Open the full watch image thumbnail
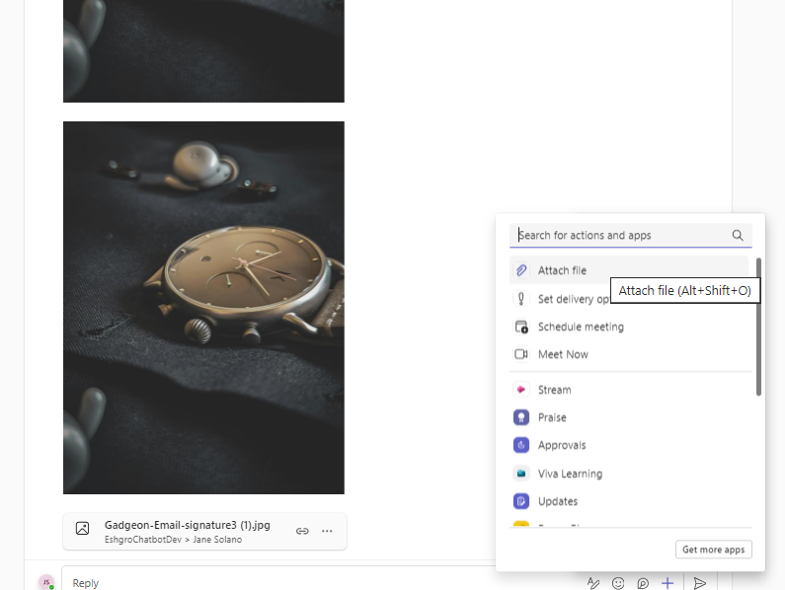This screenshot has height=590, width=785. pos(203,308)
